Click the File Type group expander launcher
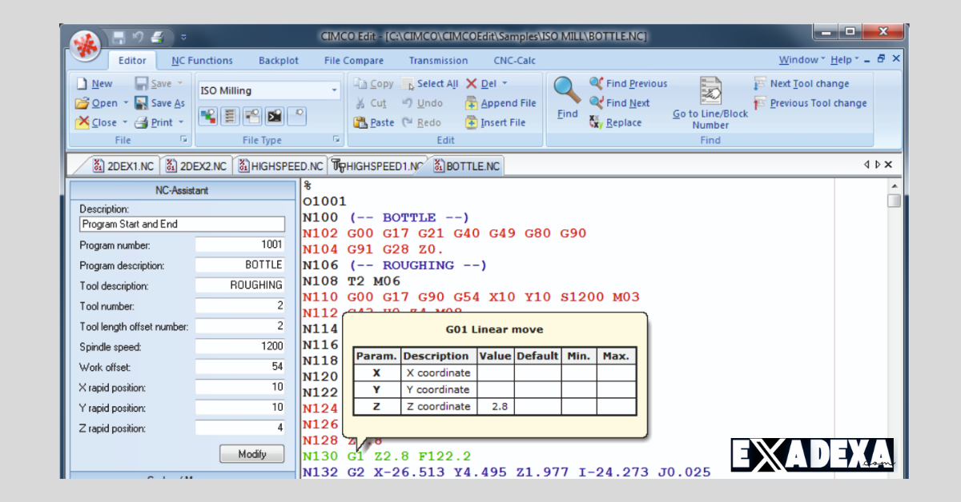961x502 pixels. [x=336, y=140]
